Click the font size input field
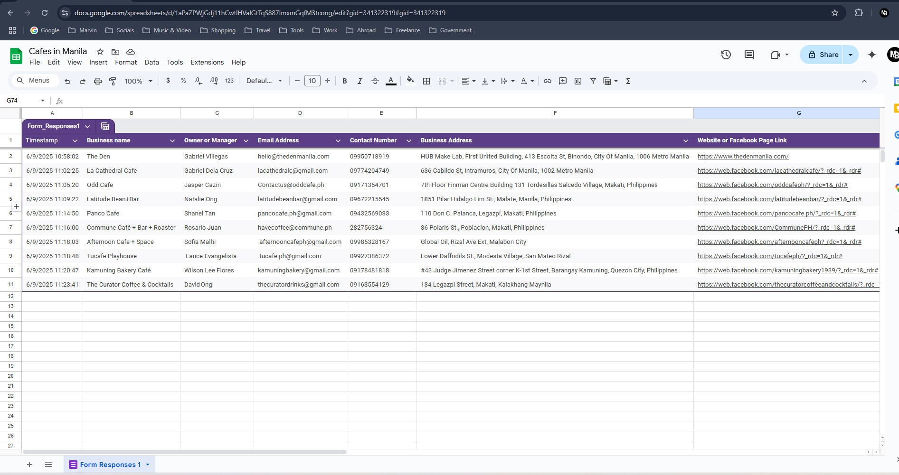 [x=312, y=81]
